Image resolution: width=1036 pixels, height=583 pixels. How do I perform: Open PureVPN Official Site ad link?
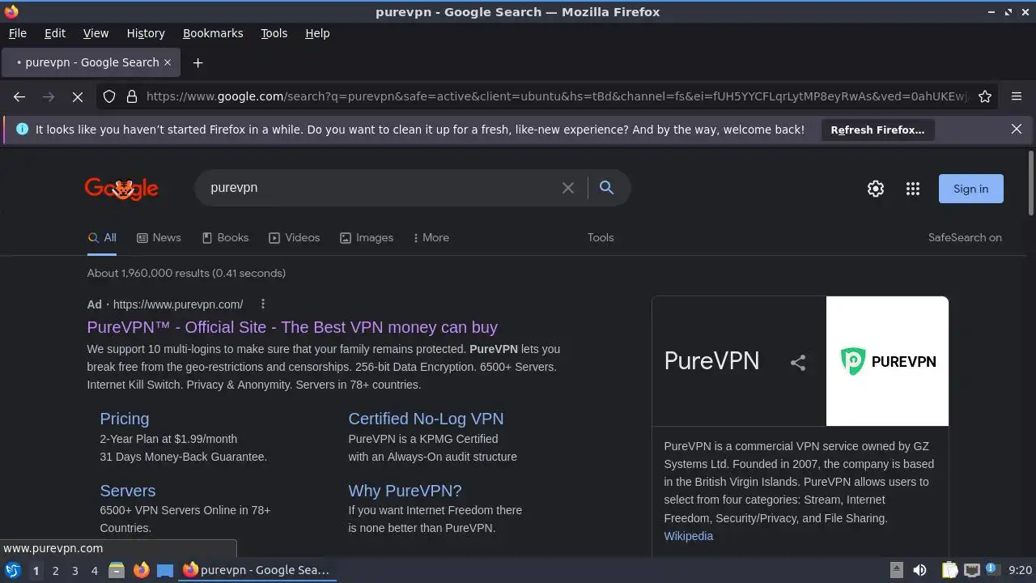point(292,327)
